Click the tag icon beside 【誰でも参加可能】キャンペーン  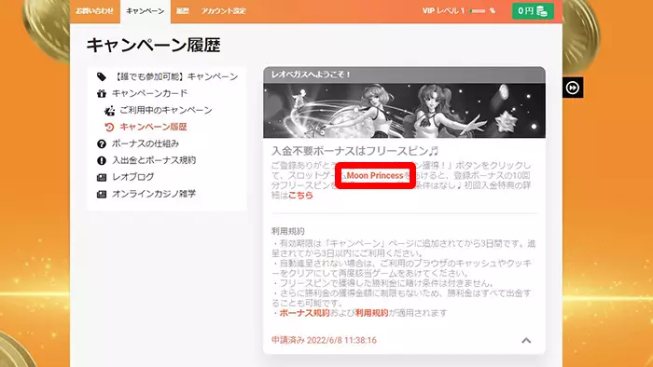click(102, 76)
